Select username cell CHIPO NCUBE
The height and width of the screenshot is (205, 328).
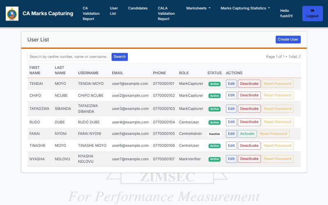pyautogui.click(x=91, y=96)
